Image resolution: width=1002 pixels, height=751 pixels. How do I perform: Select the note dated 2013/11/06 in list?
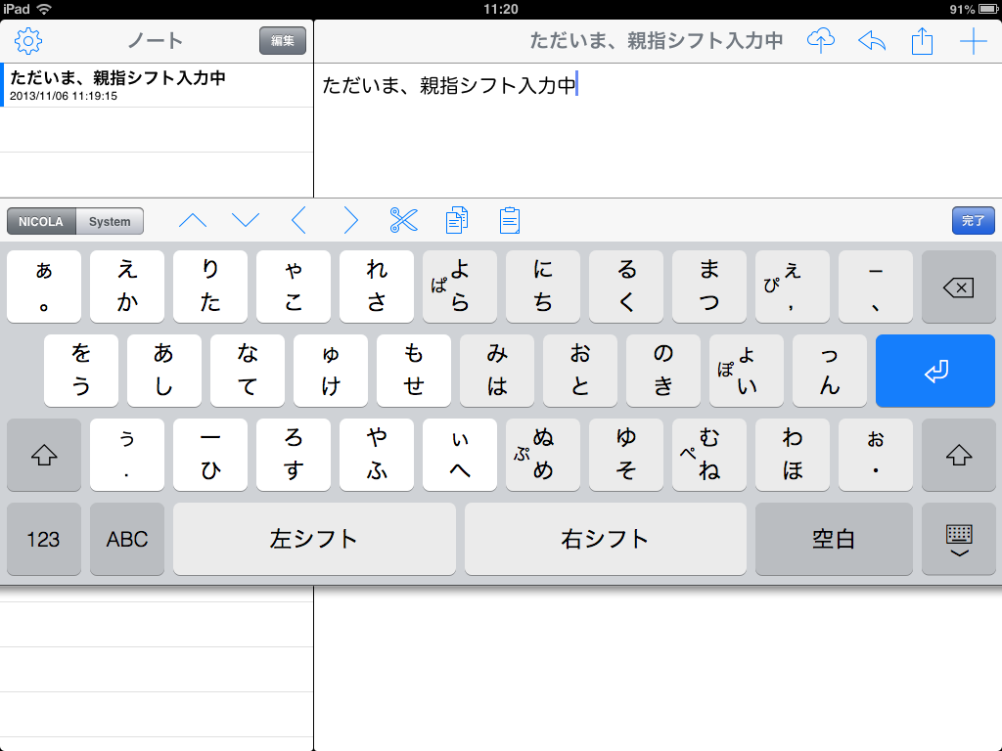tap(157, 85)
